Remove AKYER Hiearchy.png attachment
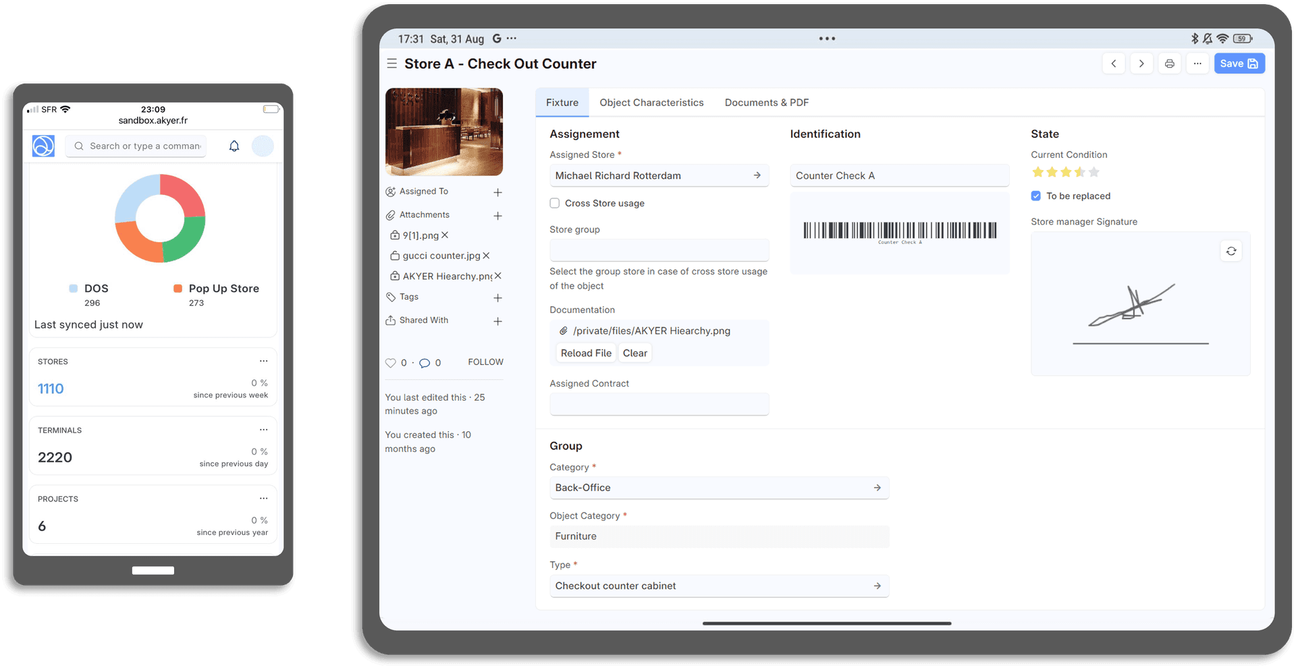The width and height of the screenshot is (1296, 668). pos(497,276)
